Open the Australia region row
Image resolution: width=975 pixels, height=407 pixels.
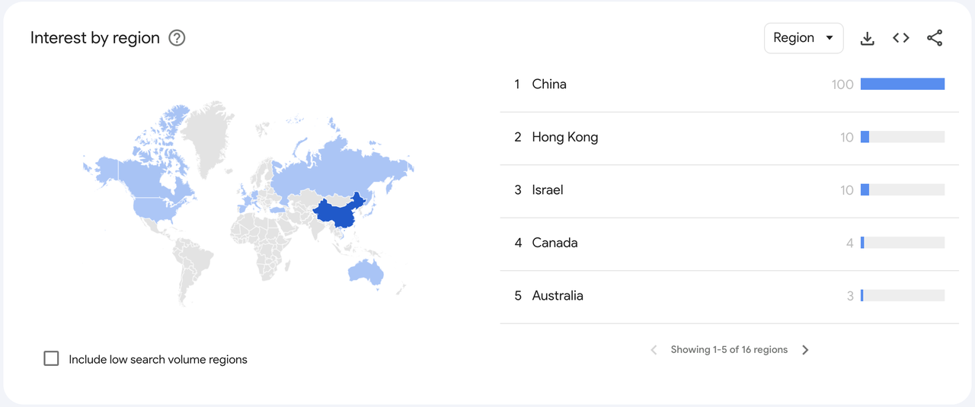(x=729, y=296)
